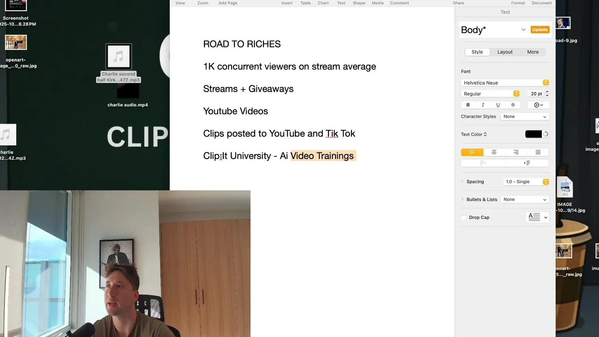Click the Table toolbar item

(x=305, y=3)
